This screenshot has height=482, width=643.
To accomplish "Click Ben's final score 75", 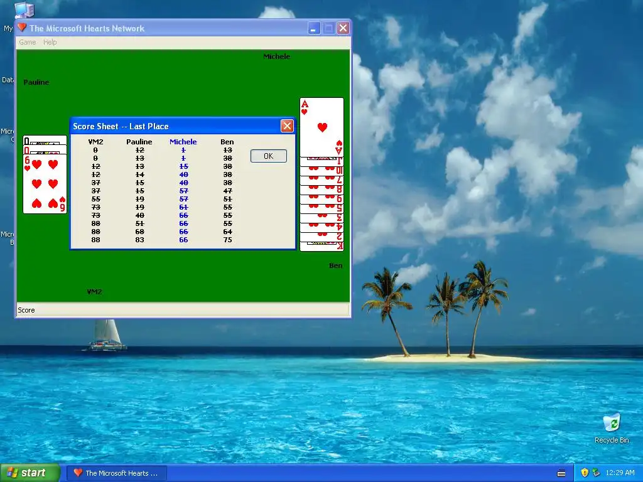I will pos(227,240).
